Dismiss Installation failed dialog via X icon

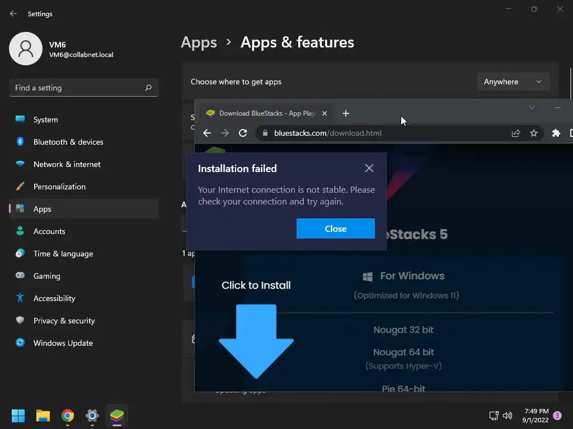pyautogui.click(x=369, y=168)
